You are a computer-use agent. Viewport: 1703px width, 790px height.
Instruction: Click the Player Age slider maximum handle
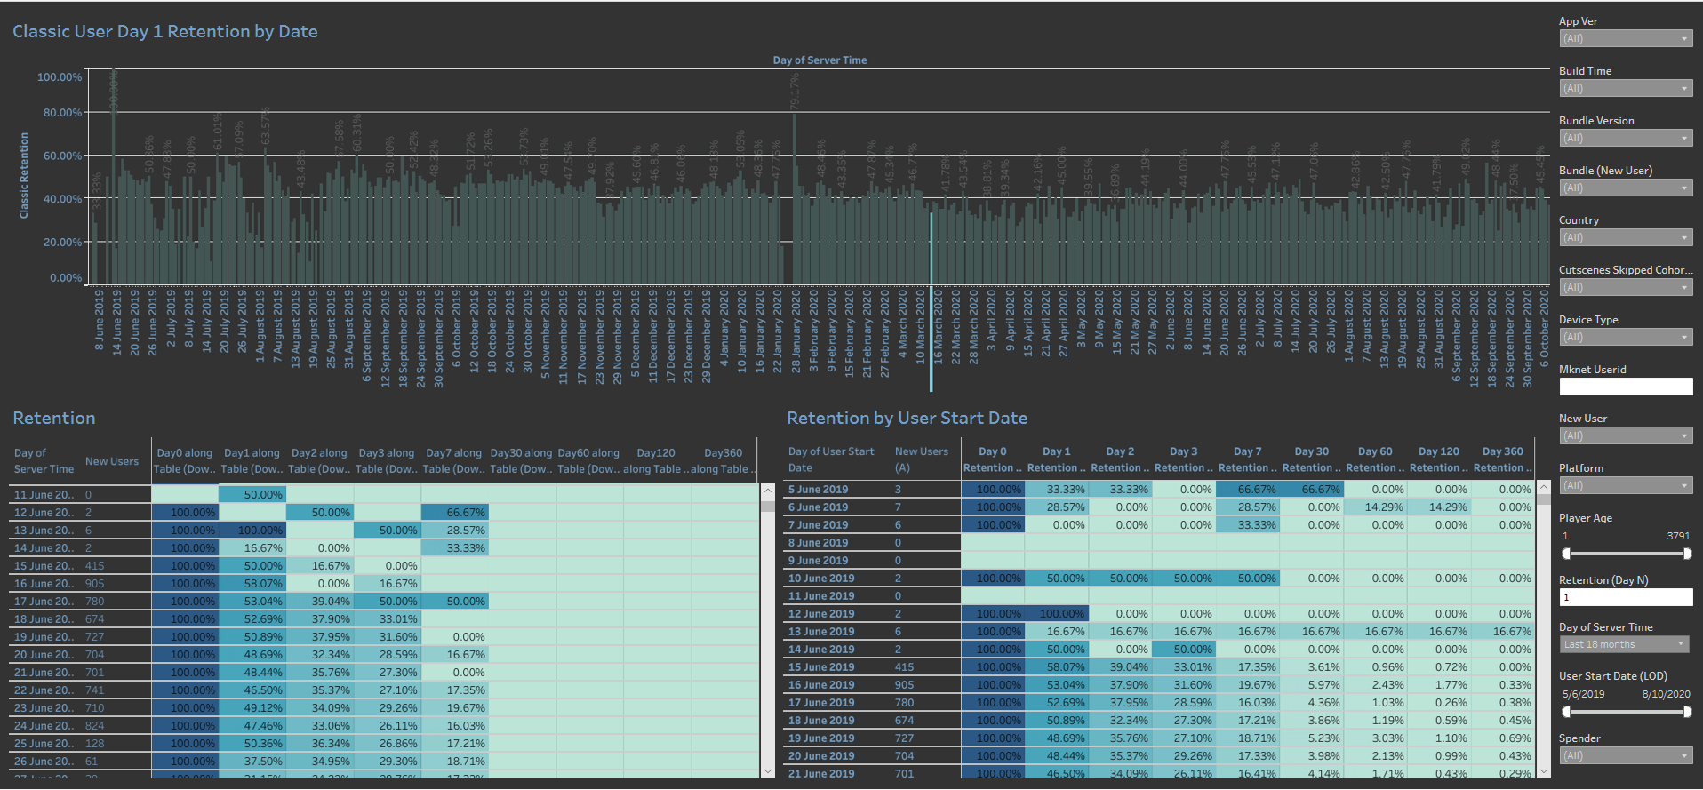click(x=1687, y=554)
